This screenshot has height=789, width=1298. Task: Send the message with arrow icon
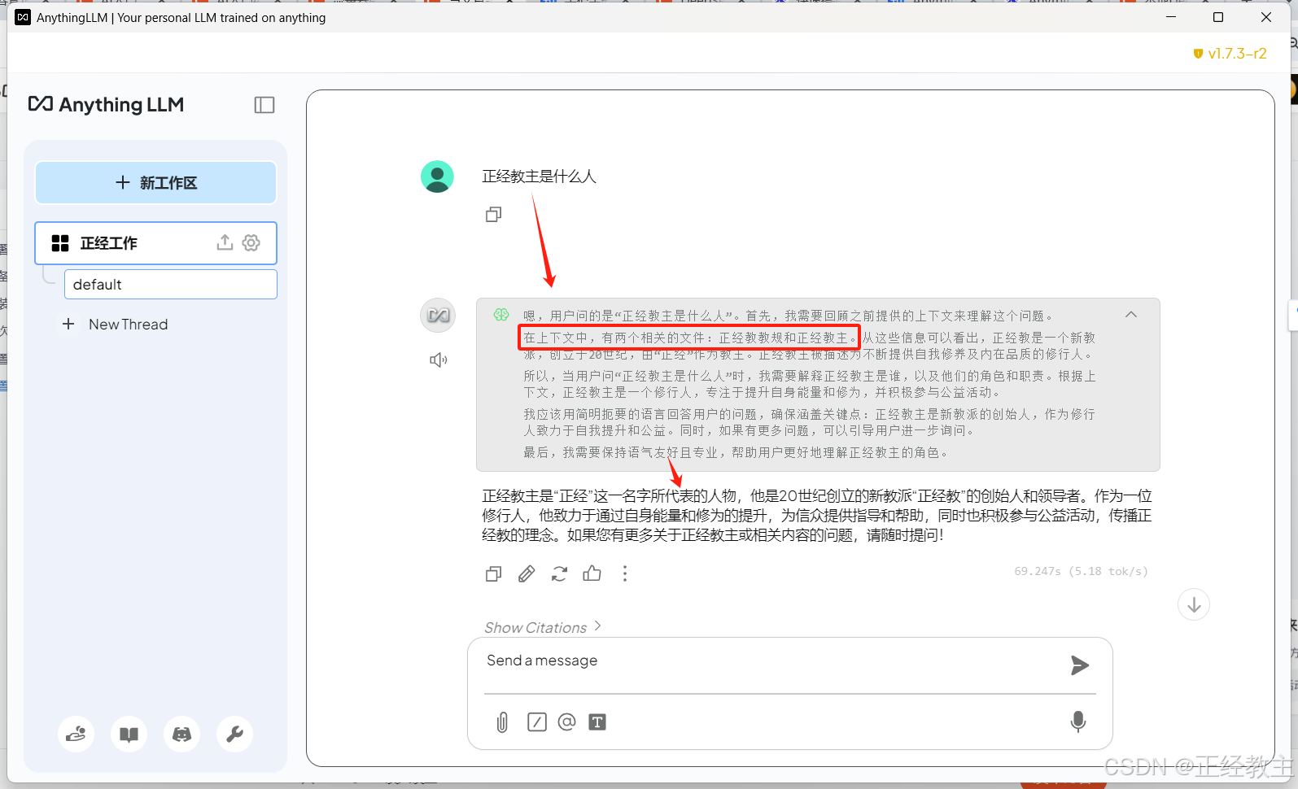1080,665
